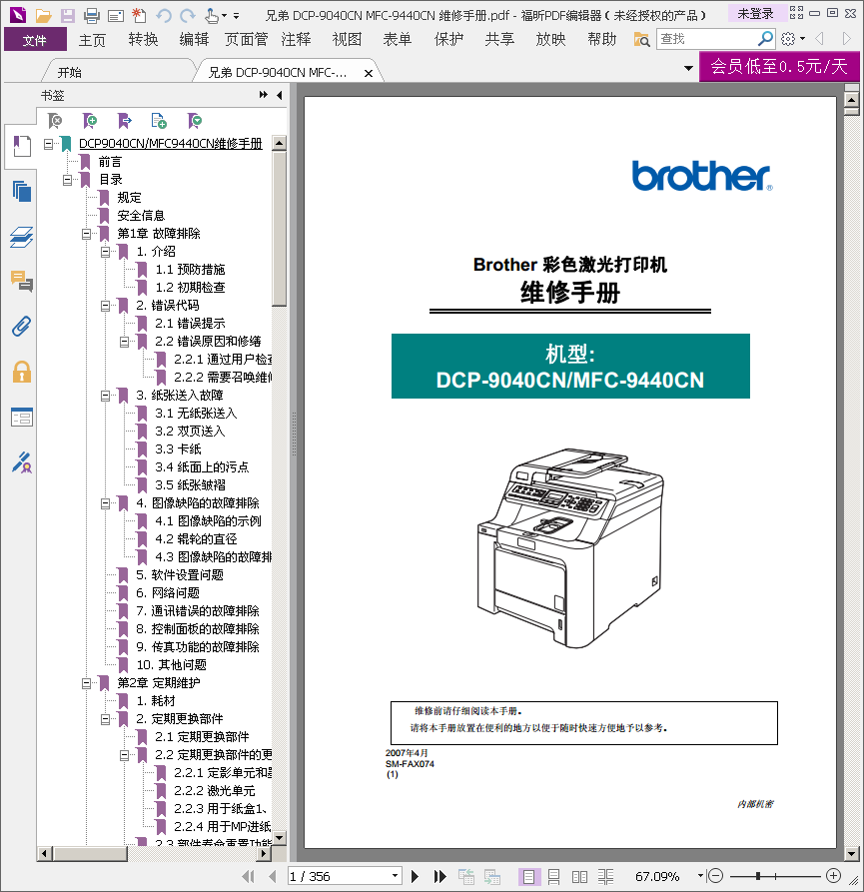The width and height of the screenshot is (864, 892).
Task: Open the page number dropdown arrow
Action: pyautogui.click(x=395, y=876)
